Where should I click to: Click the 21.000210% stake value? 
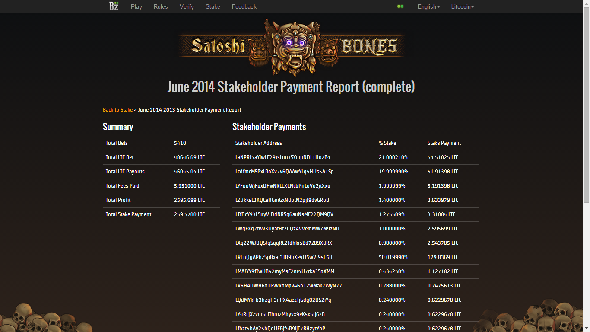click(x=393, y=157)
